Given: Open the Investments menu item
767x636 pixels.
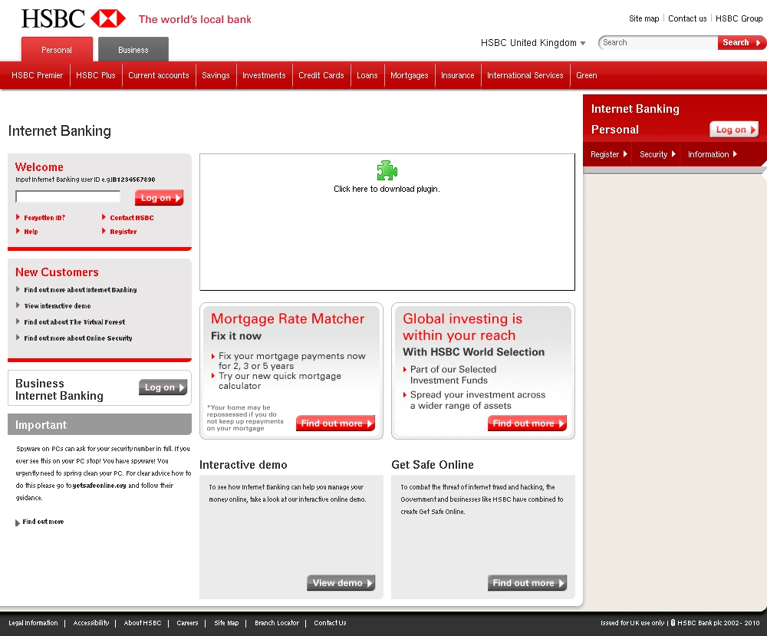Looking at the screenshot, I should coord(264,75).
